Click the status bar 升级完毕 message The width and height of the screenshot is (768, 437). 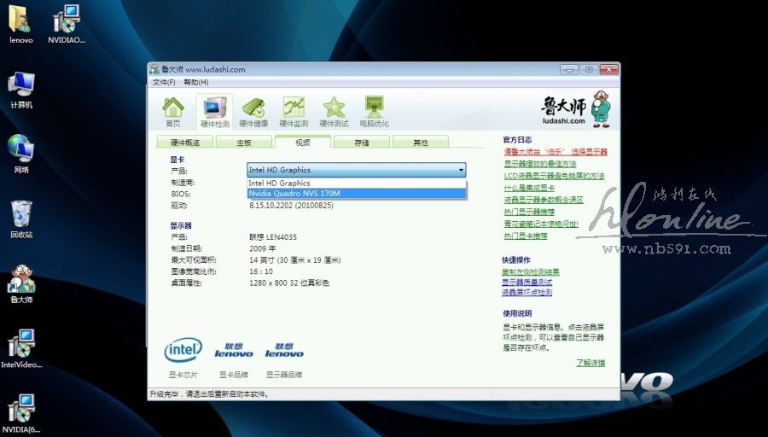pyautogui.click(x=209, y=393)
